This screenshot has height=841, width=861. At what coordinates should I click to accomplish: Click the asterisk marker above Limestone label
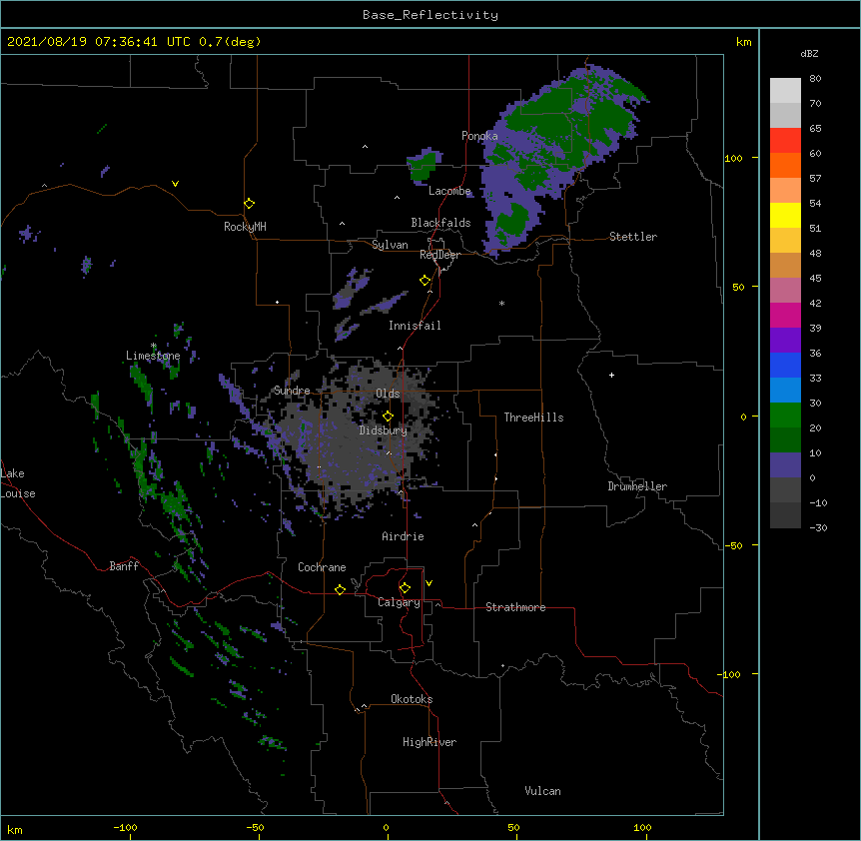(154, 346)
